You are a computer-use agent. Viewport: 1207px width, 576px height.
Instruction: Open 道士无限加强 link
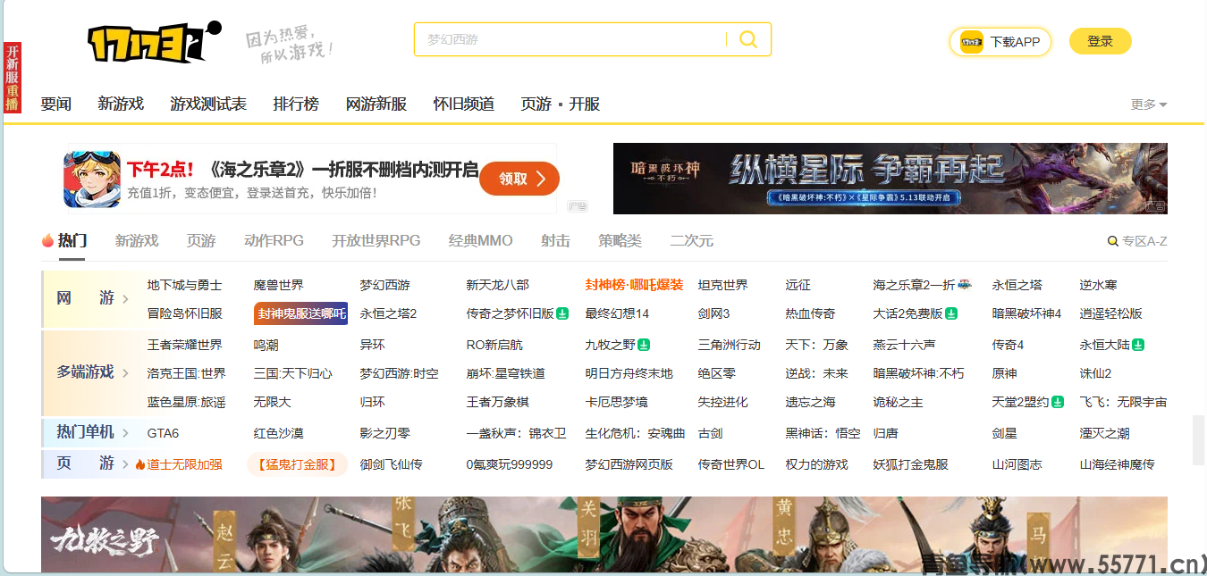184,464
